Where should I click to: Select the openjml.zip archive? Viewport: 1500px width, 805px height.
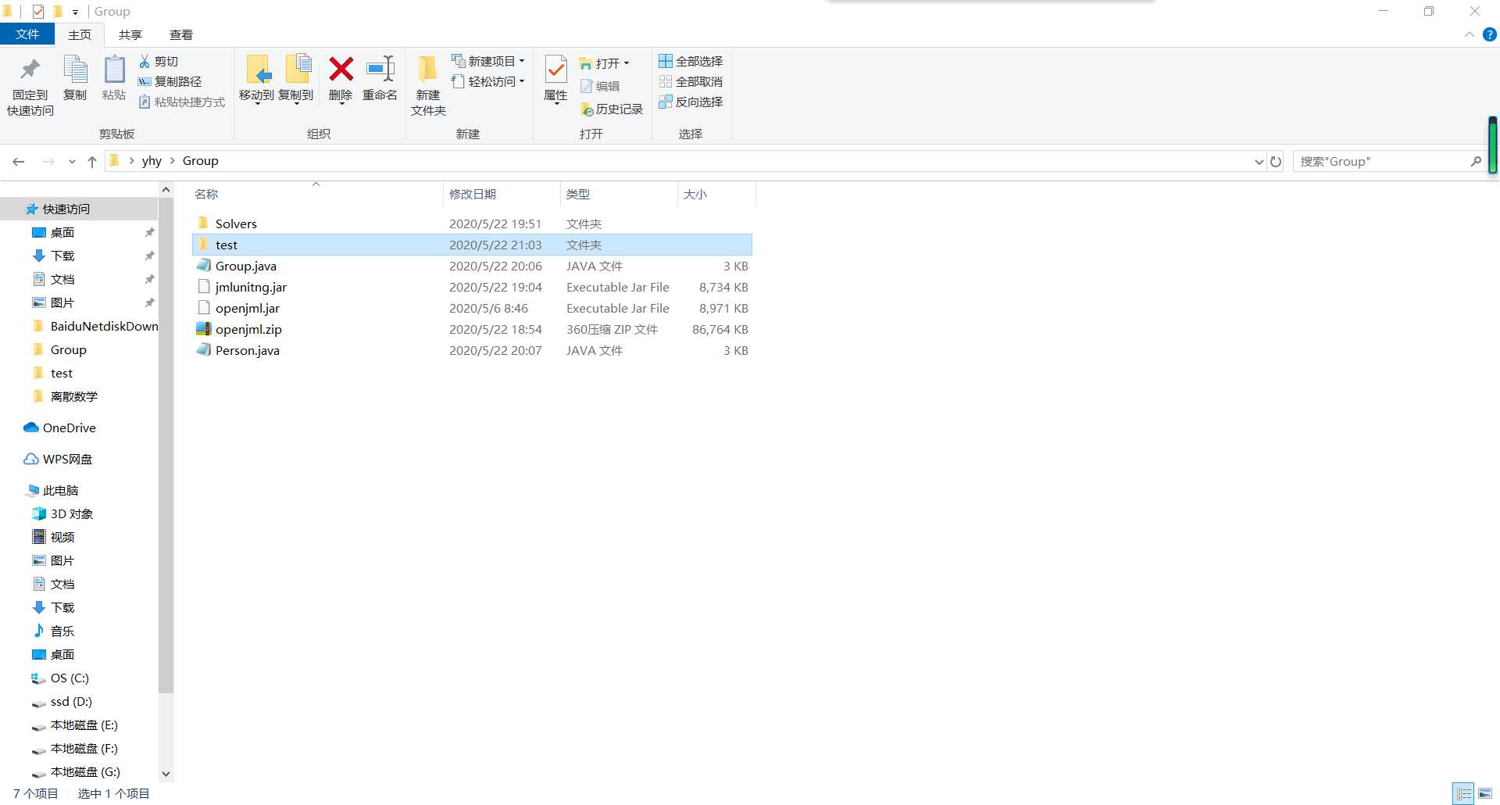[472, 329]
